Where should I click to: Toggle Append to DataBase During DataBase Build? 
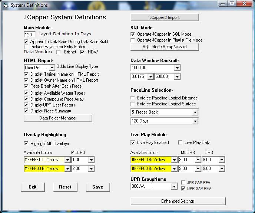(x=26, y=42)
